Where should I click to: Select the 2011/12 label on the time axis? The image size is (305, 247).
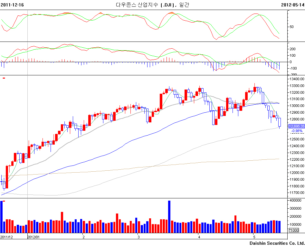pyautogui.click(x=6, y=237)
